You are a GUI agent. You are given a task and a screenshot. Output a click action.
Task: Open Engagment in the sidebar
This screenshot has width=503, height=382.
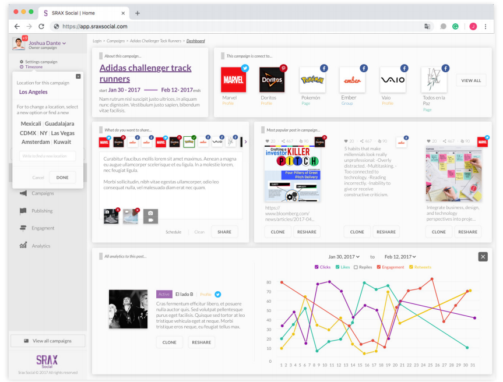coord(37,228)
